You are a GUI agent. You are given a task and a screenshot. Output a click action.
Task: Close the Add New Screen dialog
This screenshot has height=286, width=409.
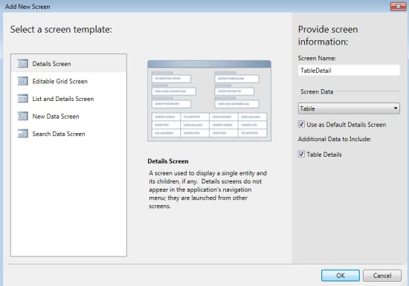(x=398, y=7)
